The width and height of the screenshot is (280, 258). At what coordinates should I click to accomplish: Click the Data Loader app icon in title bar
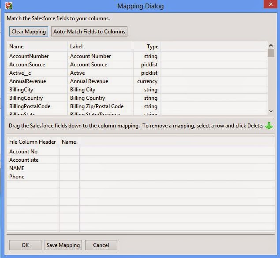coord(9,6)
